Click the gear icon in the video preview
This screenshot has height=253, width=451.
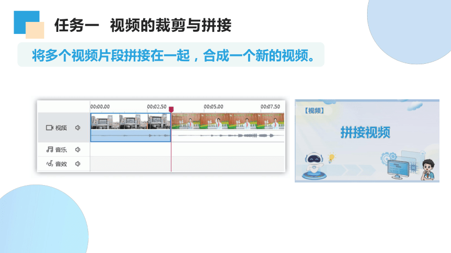tap(388, 157)
